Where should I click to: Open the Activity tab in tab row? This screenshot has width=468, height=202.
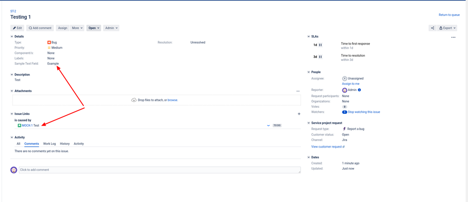click(79, 144)
